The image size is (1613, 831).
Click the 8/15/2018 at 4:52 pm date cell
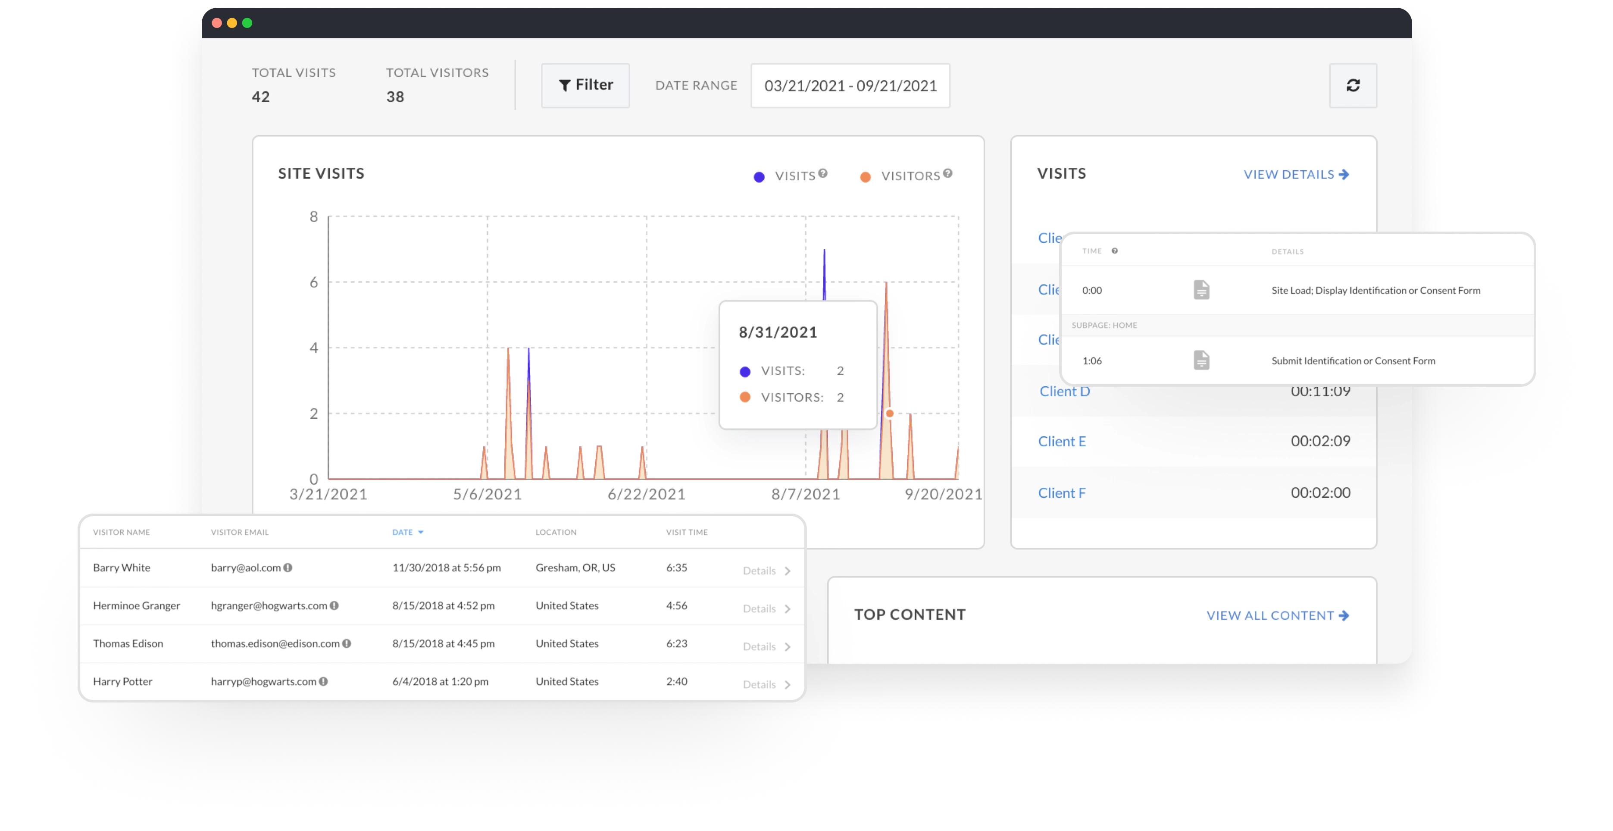click(443, 605)
